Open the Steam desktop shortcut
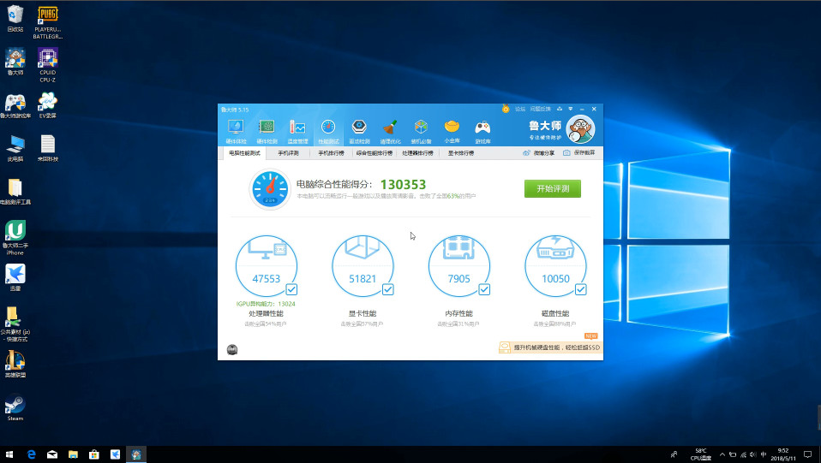Viewport: 821px width, 463px height. (x=15, y=408)
